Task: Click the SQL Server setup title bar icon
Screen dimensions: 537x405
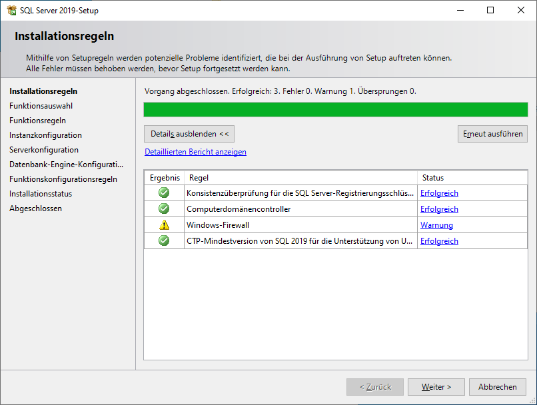Action: point(11,11)
